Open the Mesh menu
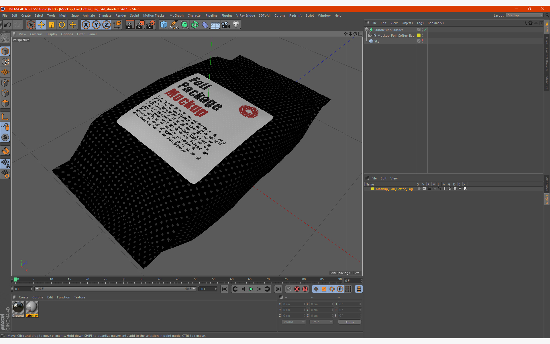The image size is (550, 344). [x=63, y=15]
